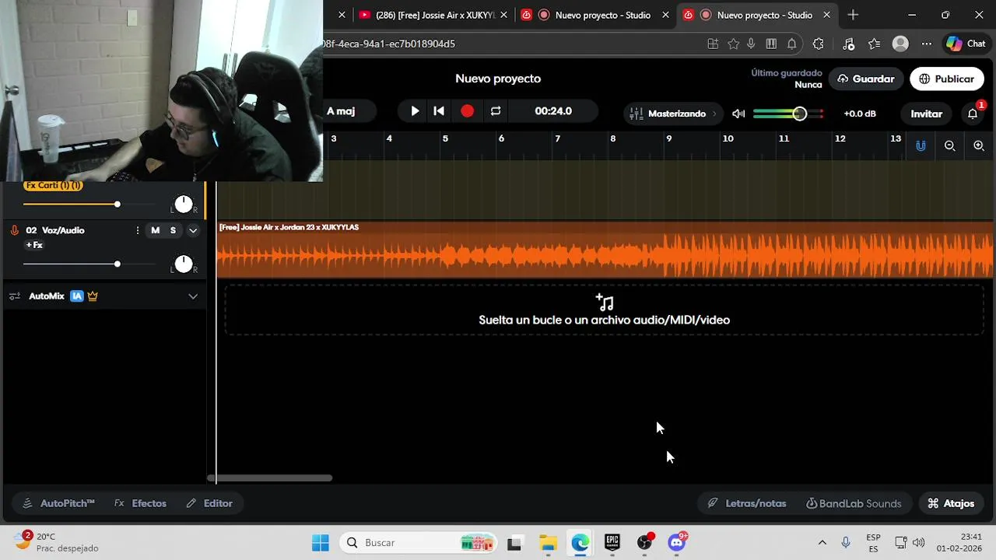Image resolution: width=996 pixels, height=560 pixels.
Task: Expand the AutoMix panel
Action: [193, 296]
